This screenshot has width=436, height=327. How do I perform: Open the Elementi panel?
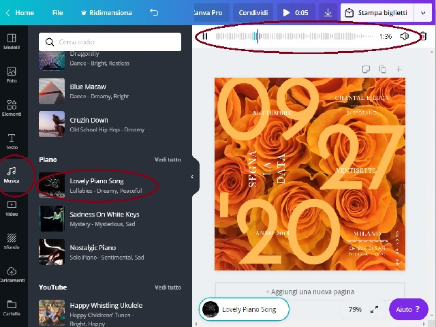click(x=12, y=108)
